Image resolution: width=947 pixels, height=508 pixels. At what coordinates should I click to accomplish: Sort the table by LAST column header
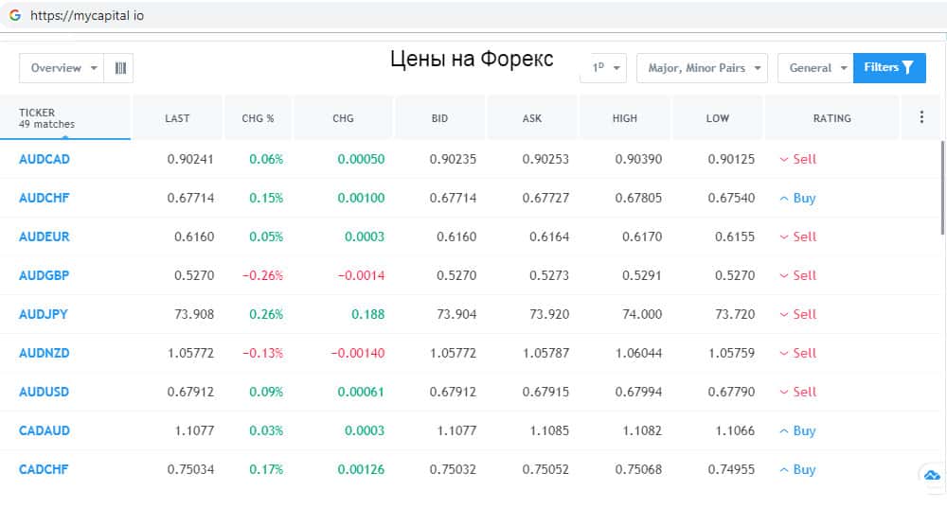177,118
